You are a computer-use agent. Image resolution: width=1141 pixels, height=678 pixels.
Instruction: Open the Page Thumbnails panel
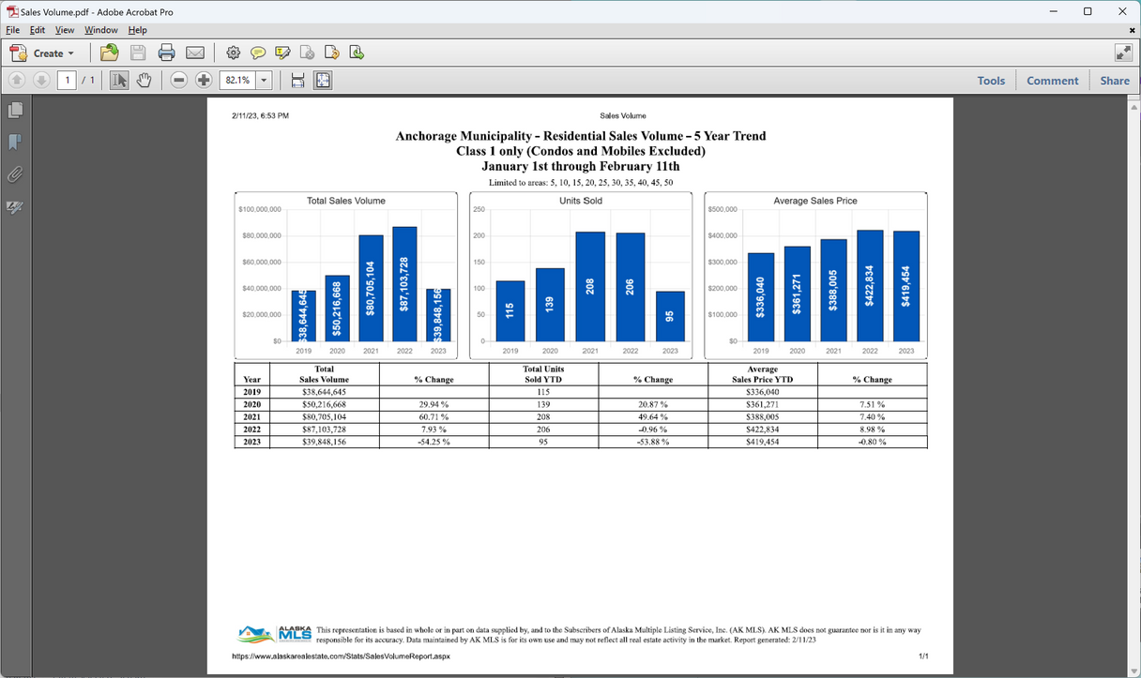coord(15,111)
